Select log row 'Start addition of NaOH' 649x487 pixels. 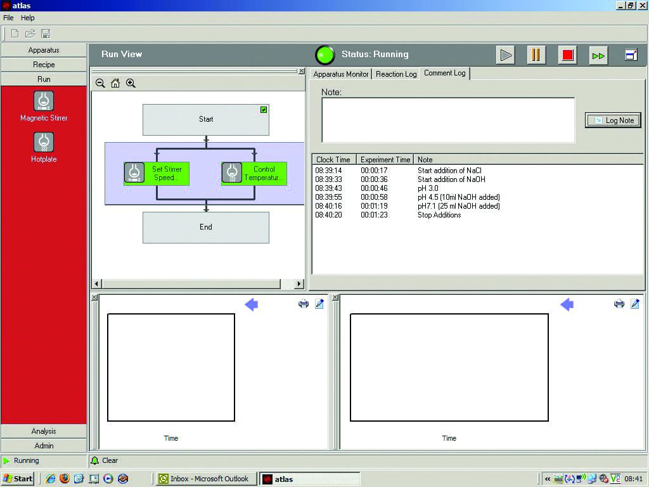(478, 179)
